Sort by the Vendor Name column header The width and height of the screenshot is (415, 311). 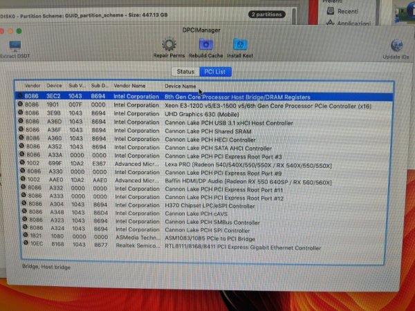pyautogui.click(x=129, y=86)
